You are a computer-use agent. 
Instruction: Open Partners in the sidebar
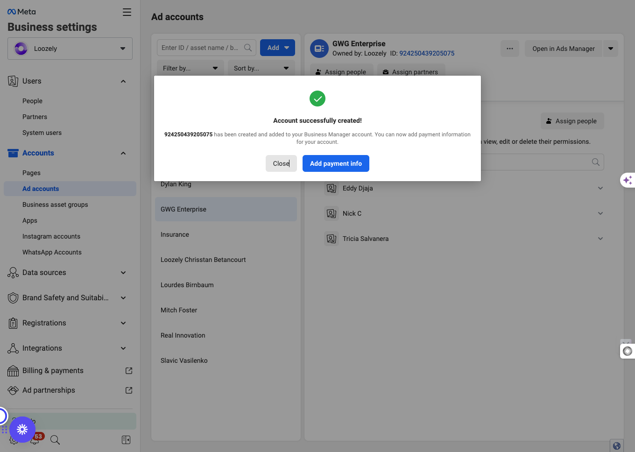[35, 117]
